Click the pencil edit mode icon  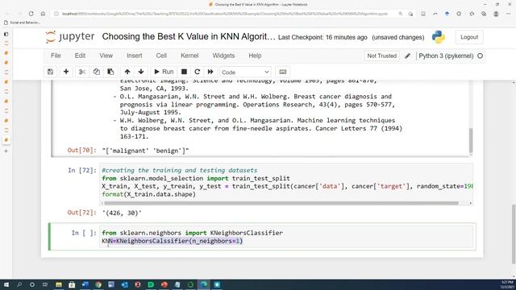[407, 56]
